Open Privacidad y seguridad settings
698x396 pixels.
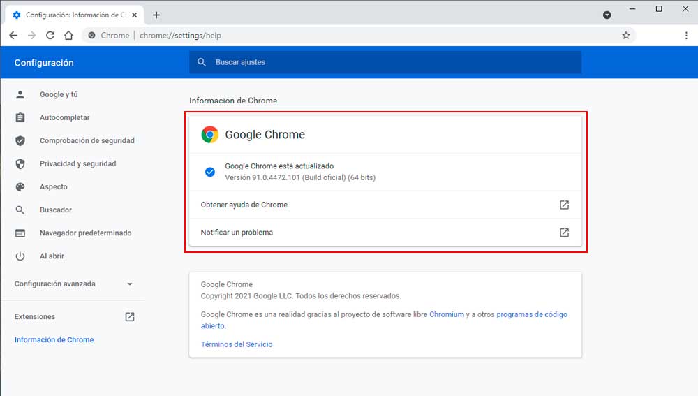78,164
